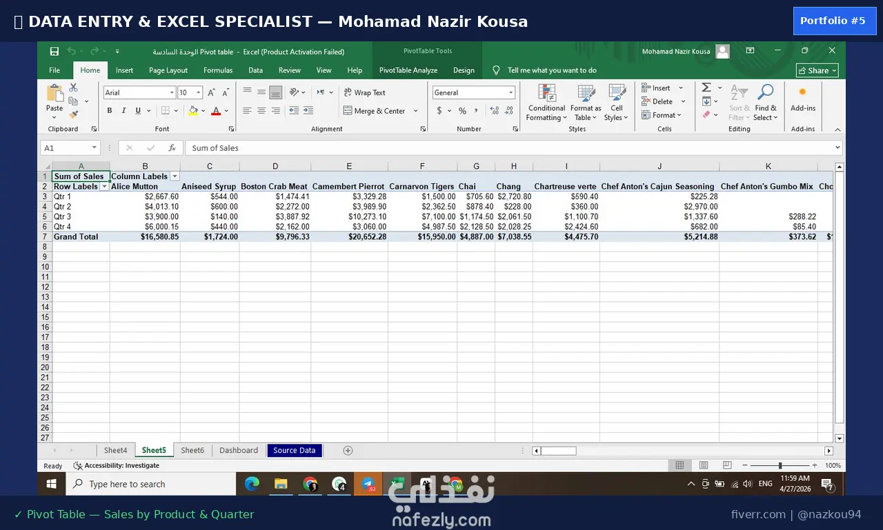Align cell text to the right
The width and height of the screenshot is (883, 530).
[x=276, y=110]
